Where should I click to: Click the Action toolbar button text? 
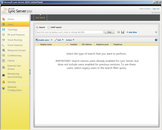click(x=69, y=40)
